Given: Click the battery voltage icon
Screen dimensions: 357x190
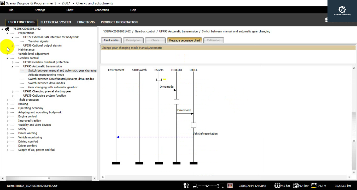Looking at the screenshot, I should [314, 186].
